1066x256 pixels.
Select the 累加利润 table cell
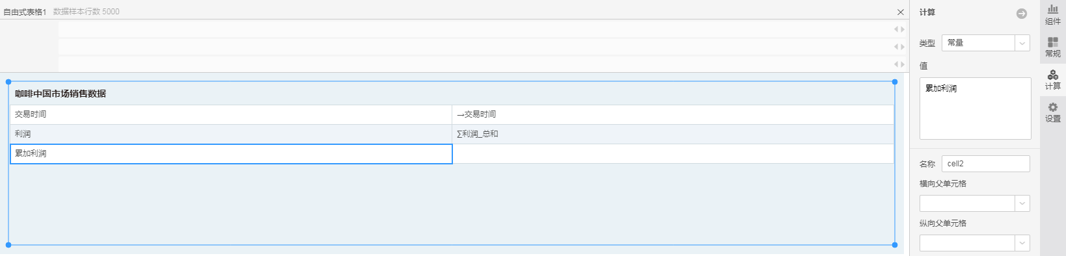(x=231, y=154)
